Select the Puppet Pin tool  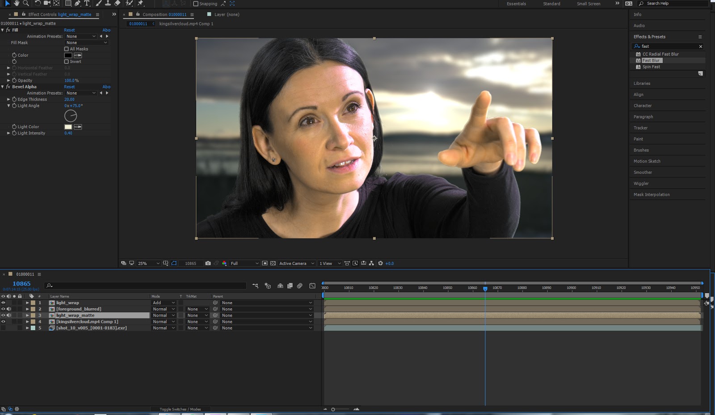tap(141, 4)
